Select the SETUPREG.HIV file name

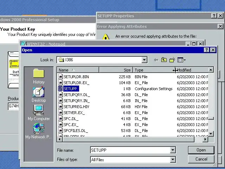coord(76,107)
